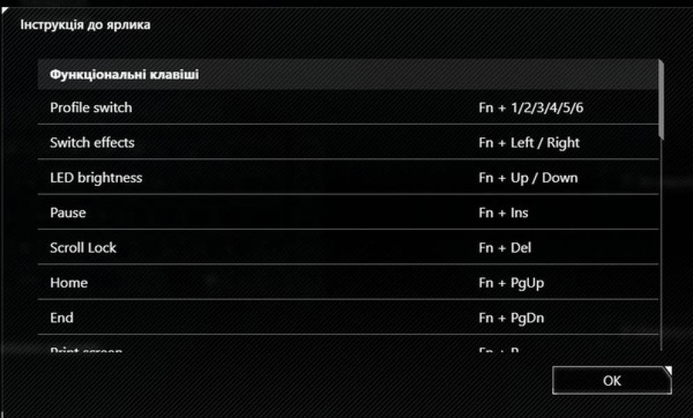Click the Fn + Left / Right shortcut text
The image size is (693, 418).
pyautogui.click(x=528, y=143)
